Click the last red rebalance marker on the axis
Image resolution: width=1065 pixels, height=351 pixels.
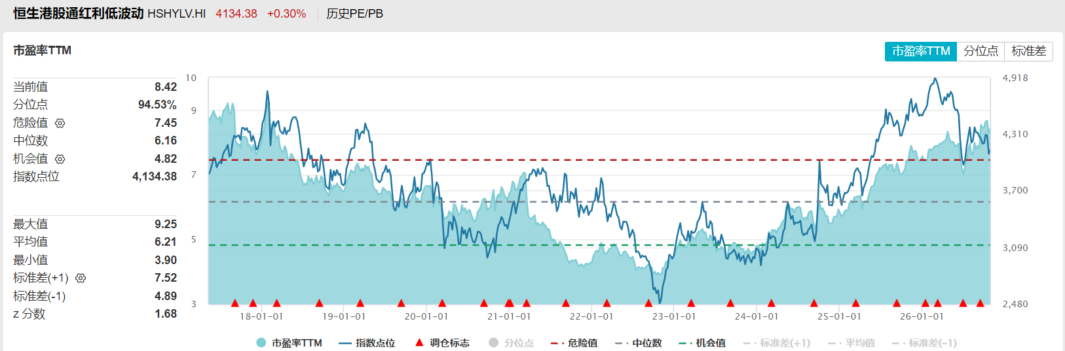[x=980, y=303]
